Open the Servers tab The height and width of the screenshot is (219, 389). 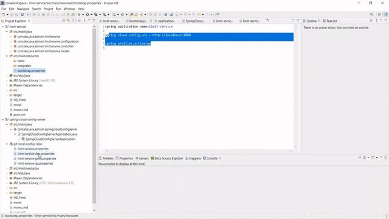[x=142, y=158]
